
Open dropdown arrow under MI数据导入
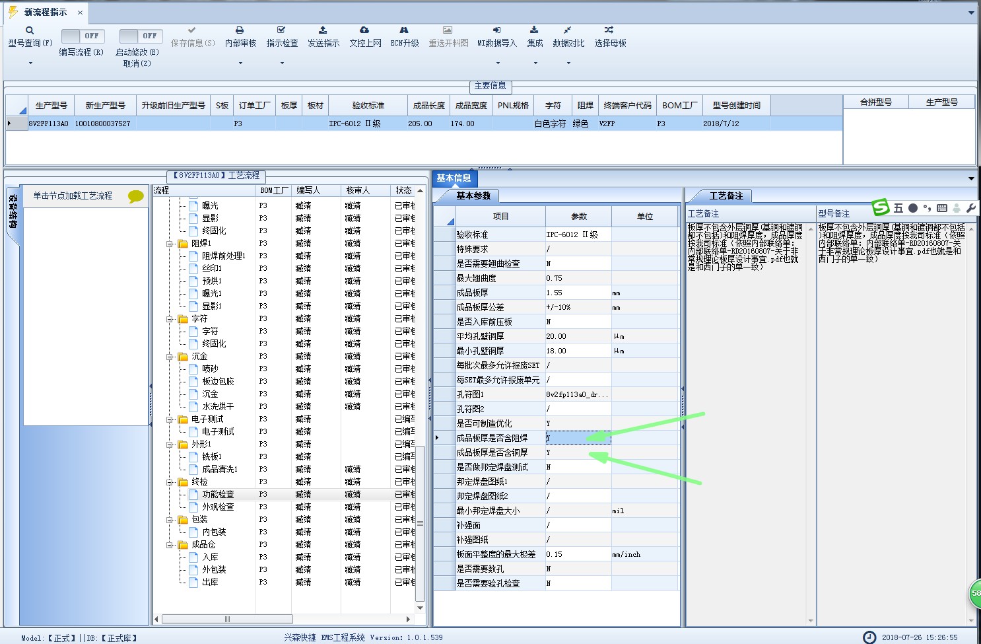[498, 63]
